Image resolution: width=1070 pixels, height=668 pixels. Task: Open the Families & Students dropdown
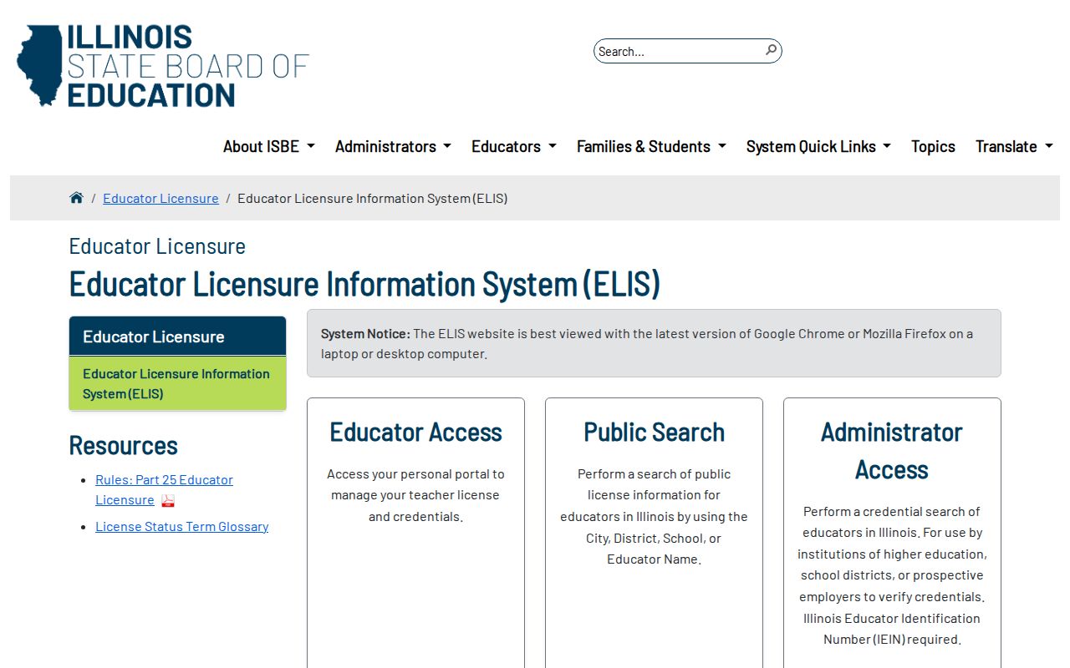tap(651, 146)
